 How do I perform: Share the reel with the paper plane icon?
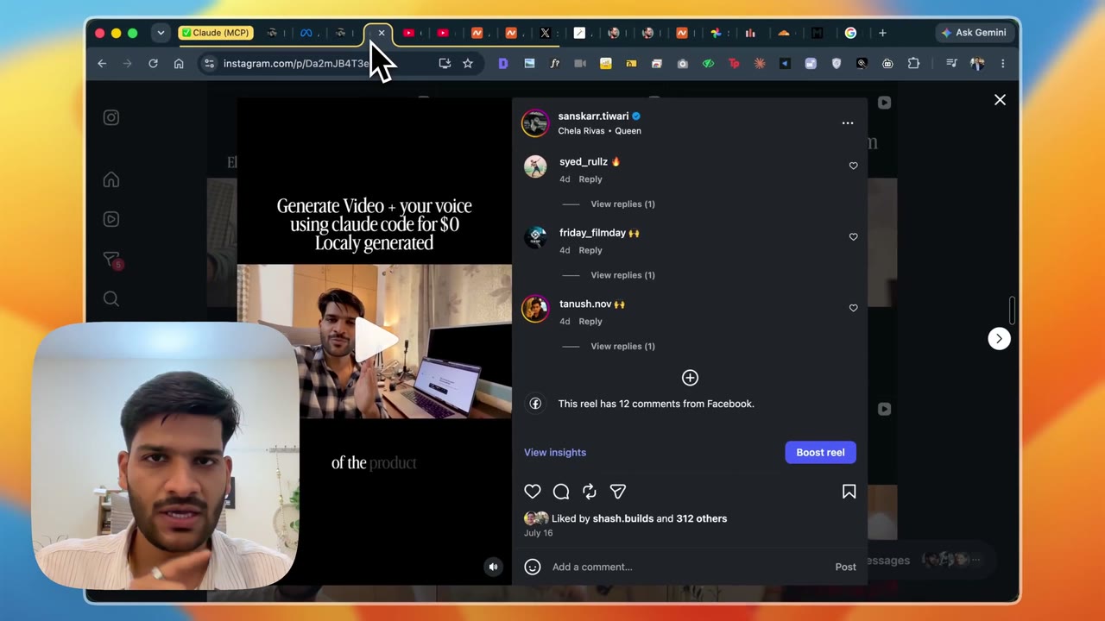coord(618,492)
